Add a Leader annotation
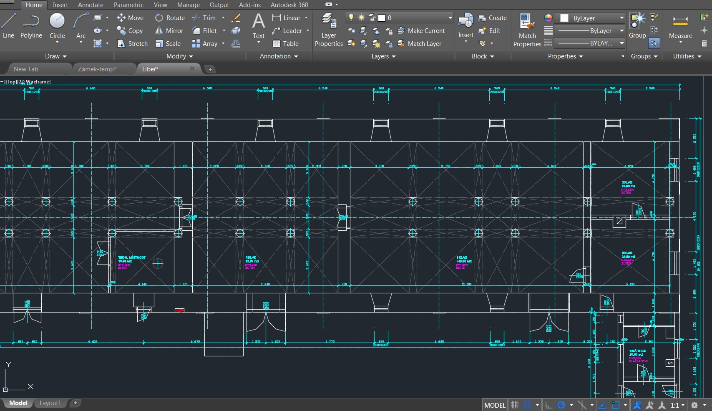The height and width of the screenshot is (411, 712). (287, 30)
